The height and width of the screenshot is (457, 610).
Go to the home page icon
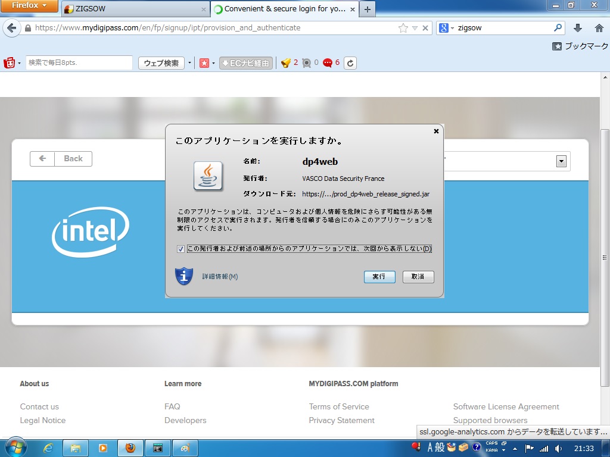tap(599, 27)
